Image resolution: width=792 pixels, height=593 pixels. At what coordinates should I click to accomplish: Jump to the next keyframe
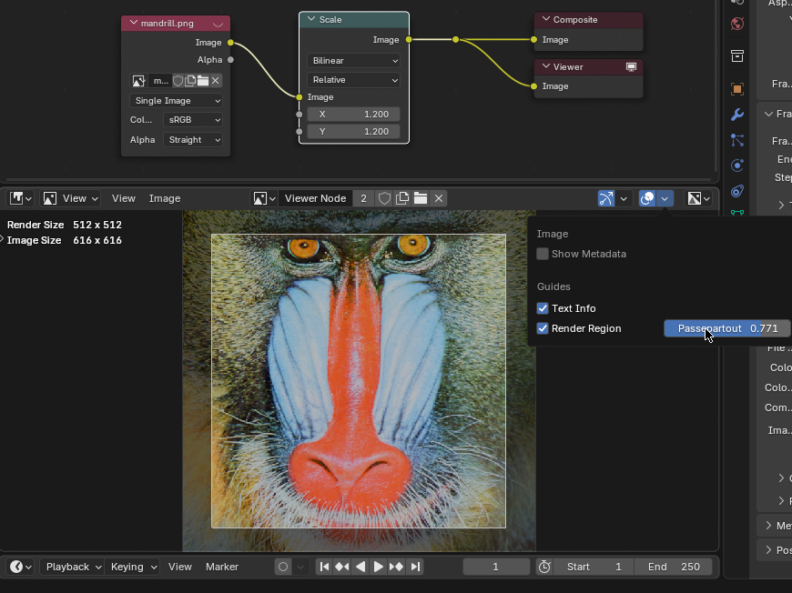[x=397, y=567]
